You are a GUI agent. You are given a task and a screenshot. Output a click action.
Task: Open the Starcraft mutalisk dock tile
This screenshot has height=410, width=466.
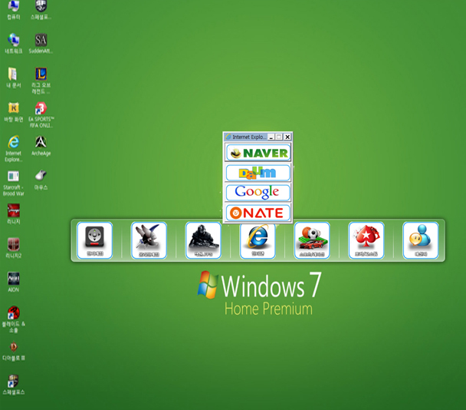pyautogui.click(x=149, y=240)
